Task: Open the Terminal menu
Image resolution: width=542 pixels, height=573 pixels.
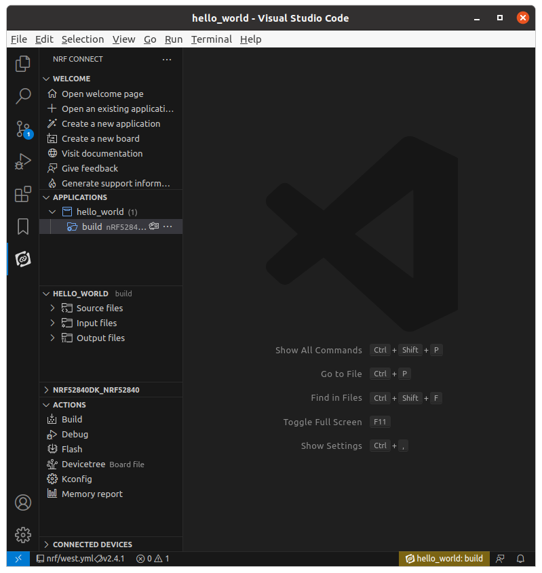Action: point(212,39)
